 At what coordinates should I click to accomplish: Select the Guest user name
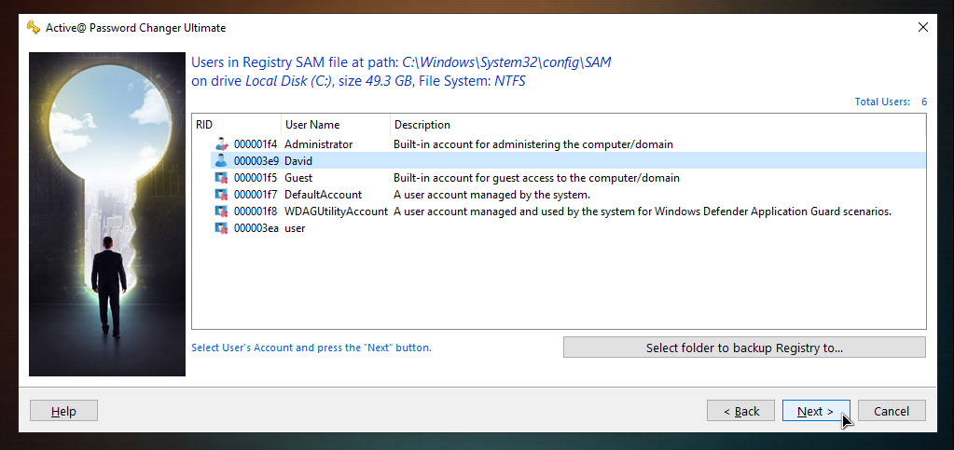tap(298, 178)
